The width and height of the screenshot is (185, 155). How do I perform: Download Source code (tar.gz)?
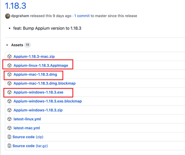(x=30, y=146)
